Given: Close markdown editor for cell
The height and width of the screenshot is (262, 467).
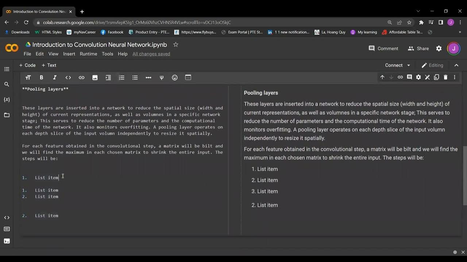Looking at the screenshot, I should click(427, 77).
